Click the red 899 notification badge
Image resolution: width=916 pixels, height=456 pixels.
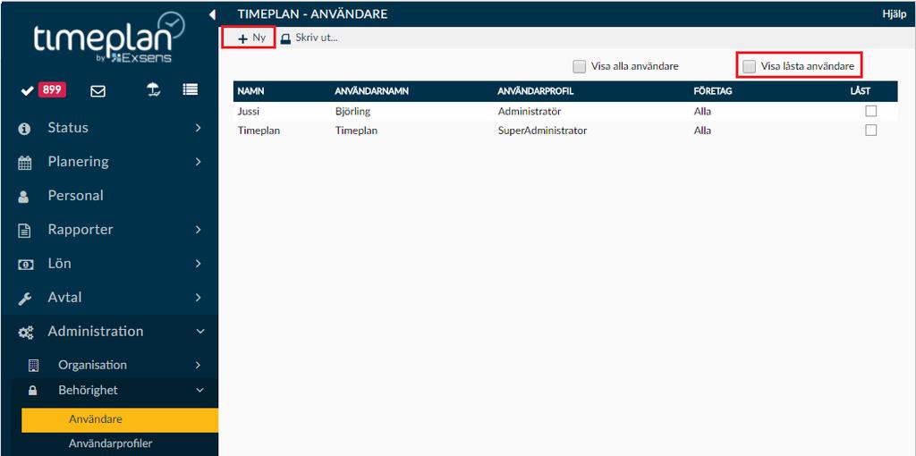52,90
